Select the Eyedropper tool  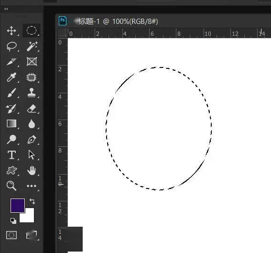(11, 77)
